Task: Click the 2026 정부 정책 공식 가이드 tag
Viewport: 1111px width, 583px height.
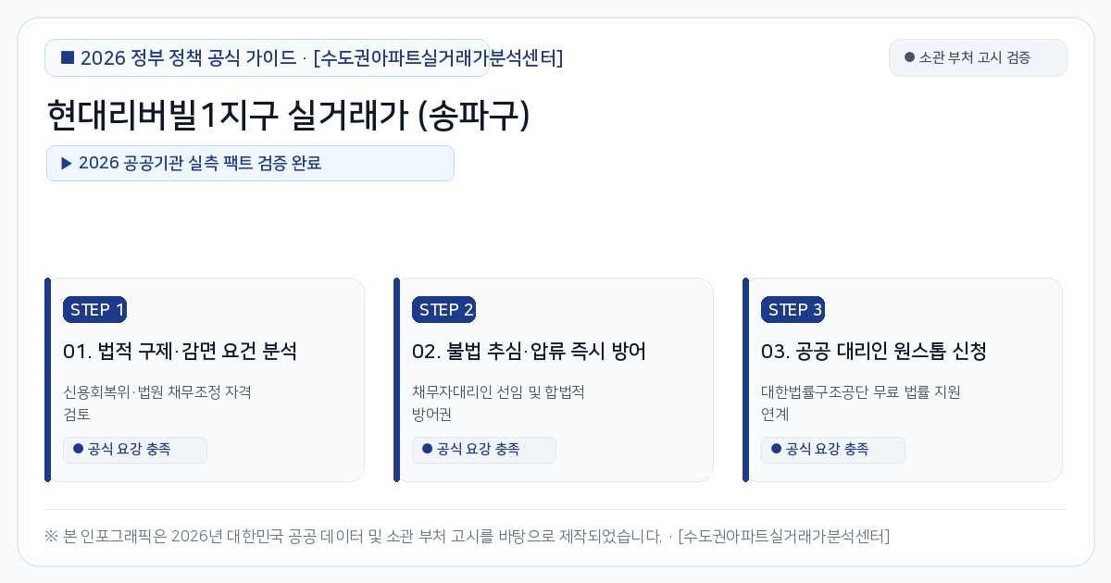Action: pyautogui.click(x=267, y=57)
